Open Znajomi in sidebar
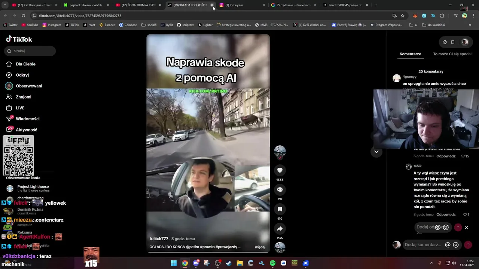This screenshot has height=269, width=479. click(x=23, y=97)
